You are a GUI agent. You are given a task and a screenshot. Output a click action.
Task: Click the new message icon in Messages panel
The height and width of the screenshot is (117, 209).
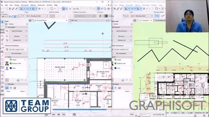coord(7,88)
